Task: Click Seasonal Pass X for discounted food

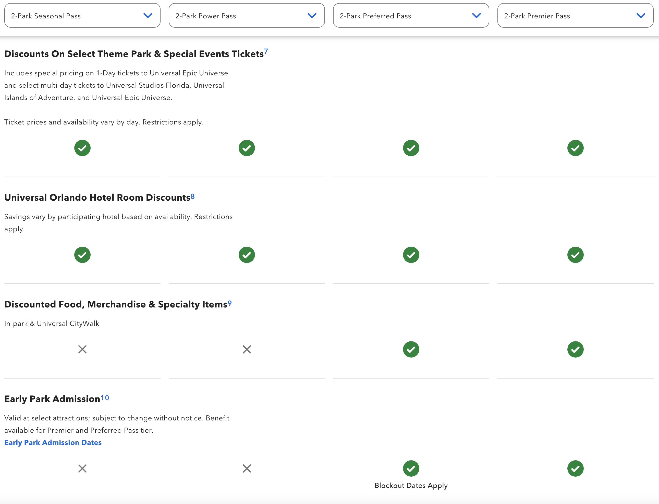Action: pos(82,349)
